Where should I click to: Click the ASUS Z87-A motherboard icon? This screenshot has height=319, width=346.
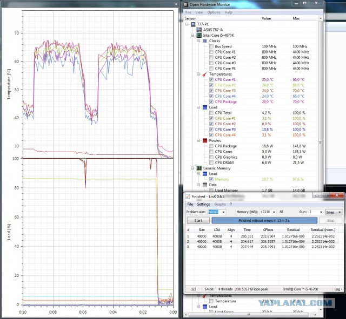click(199, 30)
